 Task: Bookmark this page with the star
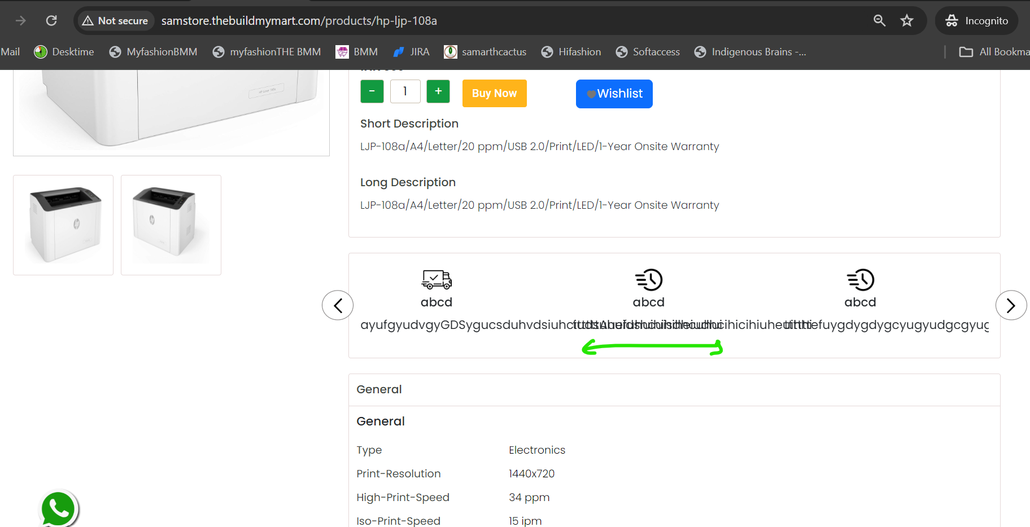click(x=907, y=21)
